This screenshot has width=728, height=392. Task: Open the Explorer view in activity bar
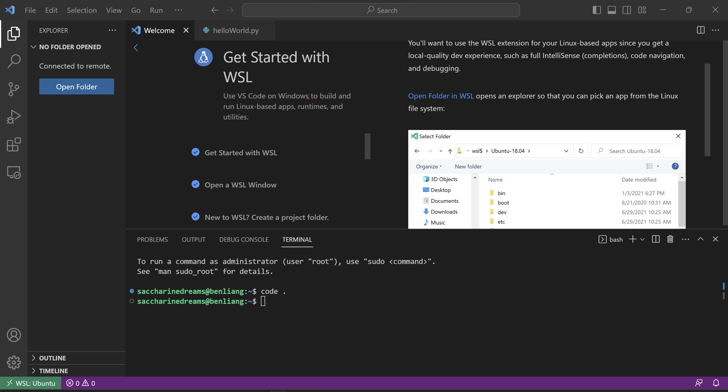coord(14,34)
